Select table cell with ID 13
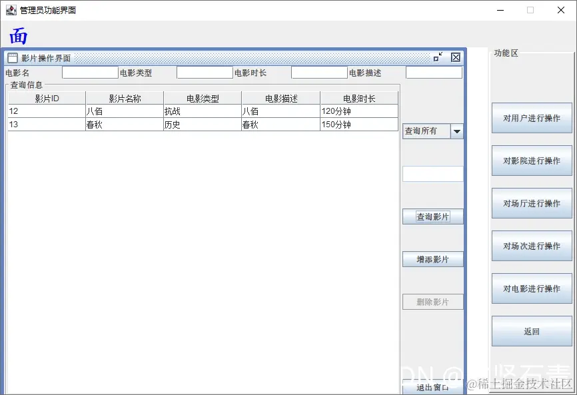Viewport: 577px width, 395px height. 47,125
